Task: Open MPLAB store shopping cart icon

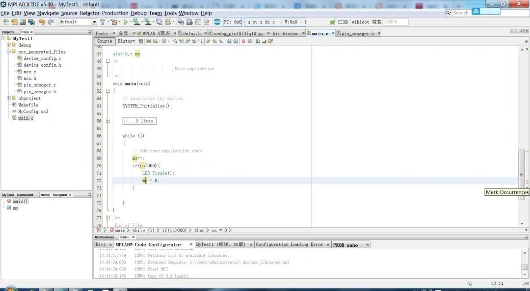Action: 333,22
